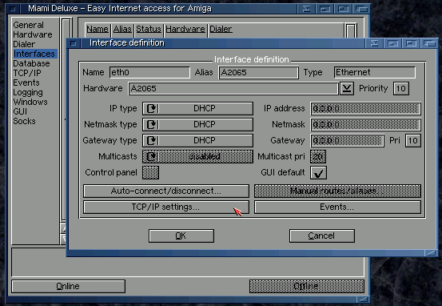This screenshot has width=442, height=306.
Task: Toggle the GUI default checkbox
Action: 319,173
